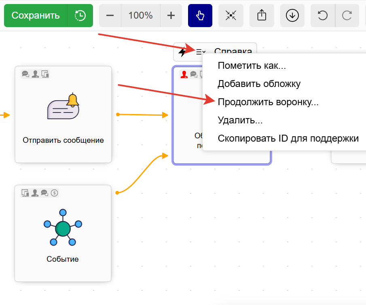
Task: Zoom out with the minus button
Action: (x=110, y=15)
